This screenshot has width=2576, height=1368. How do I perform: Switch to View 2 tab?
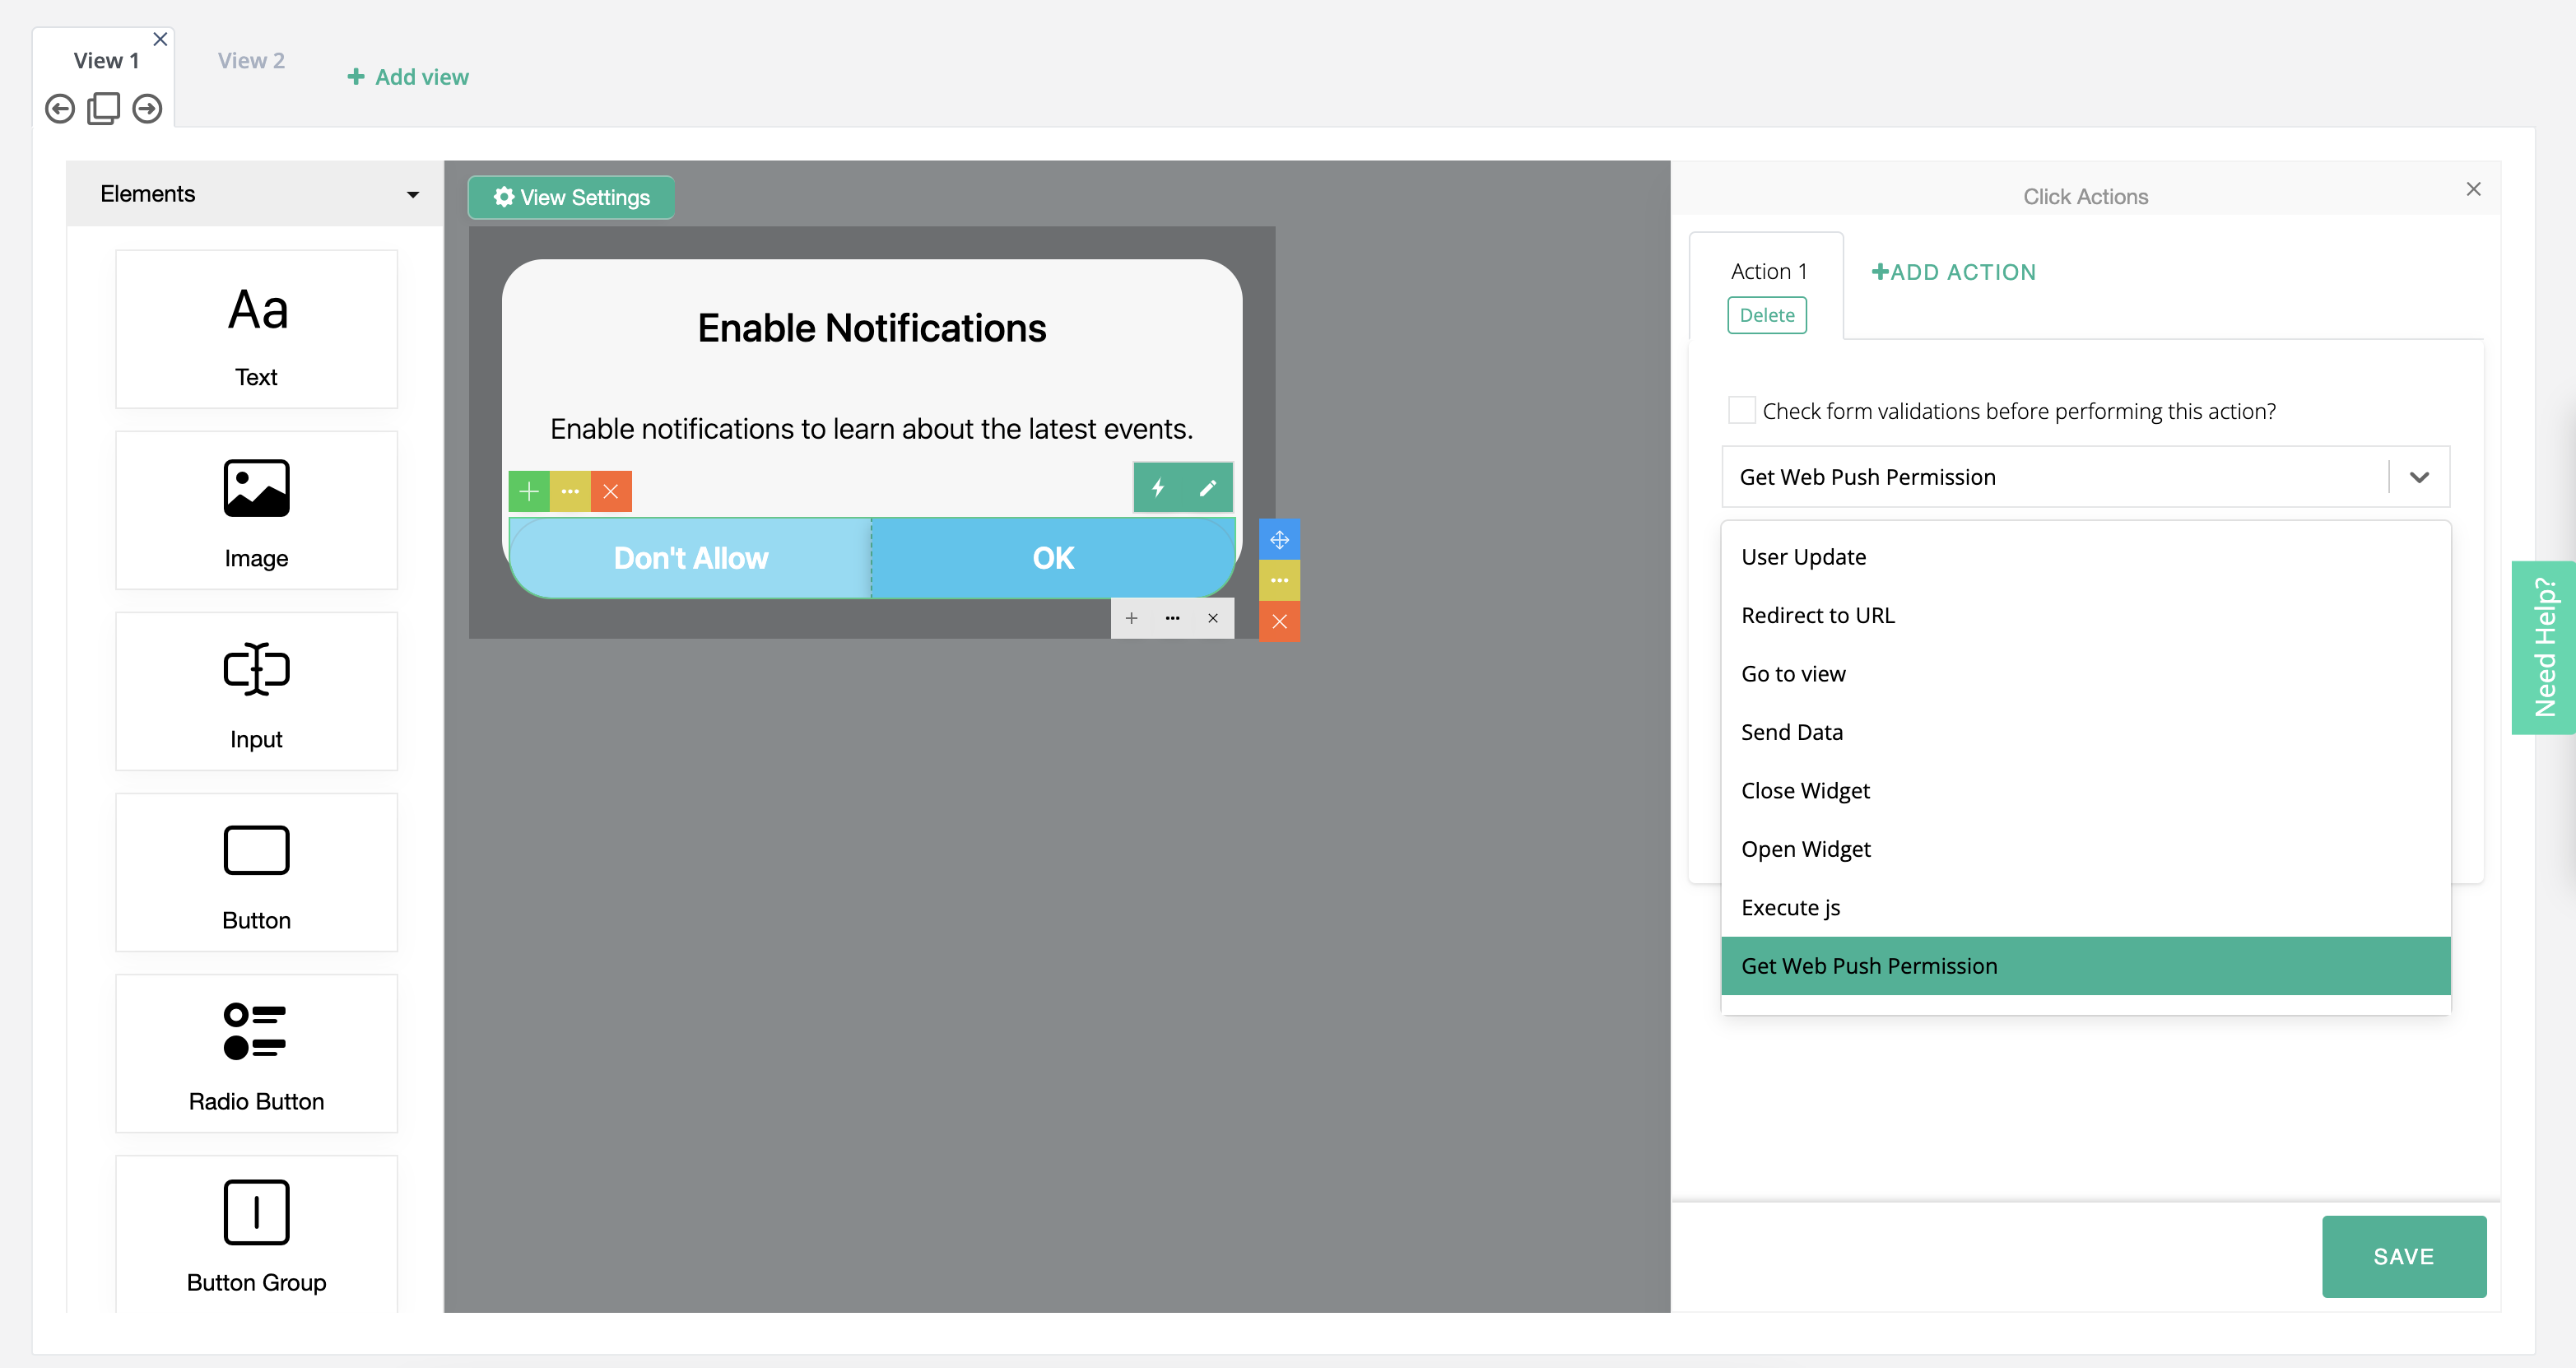[x=251, y=60]
